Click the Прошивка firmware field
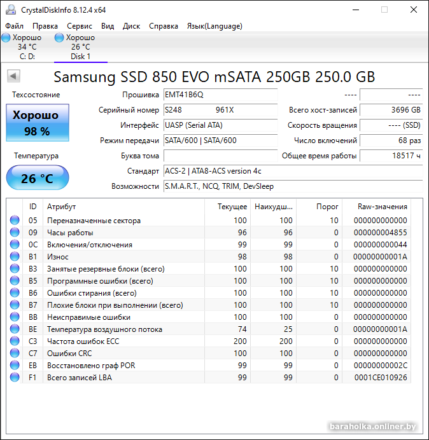Viewport: 429px width, 440px height. coord(220,95)
